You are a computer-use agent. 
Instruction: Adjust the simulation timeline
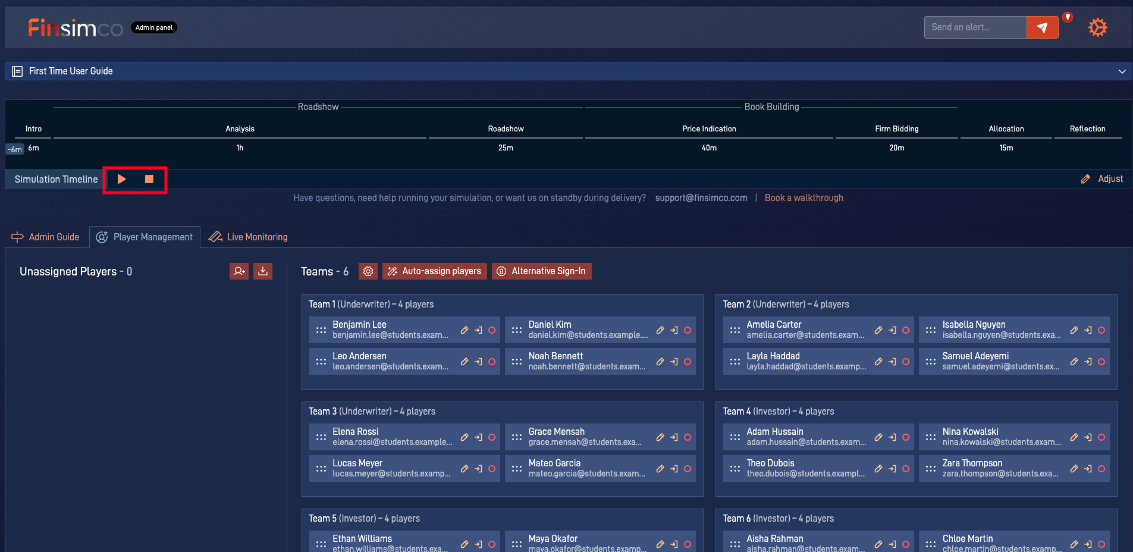click(1102, 179)
